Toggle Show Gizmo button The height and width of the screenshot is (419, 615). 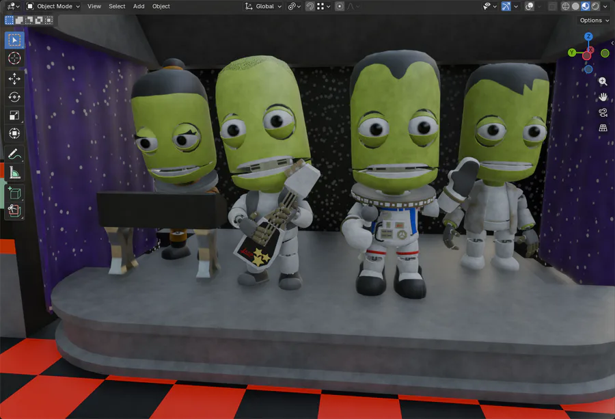[x=506, y=6]
